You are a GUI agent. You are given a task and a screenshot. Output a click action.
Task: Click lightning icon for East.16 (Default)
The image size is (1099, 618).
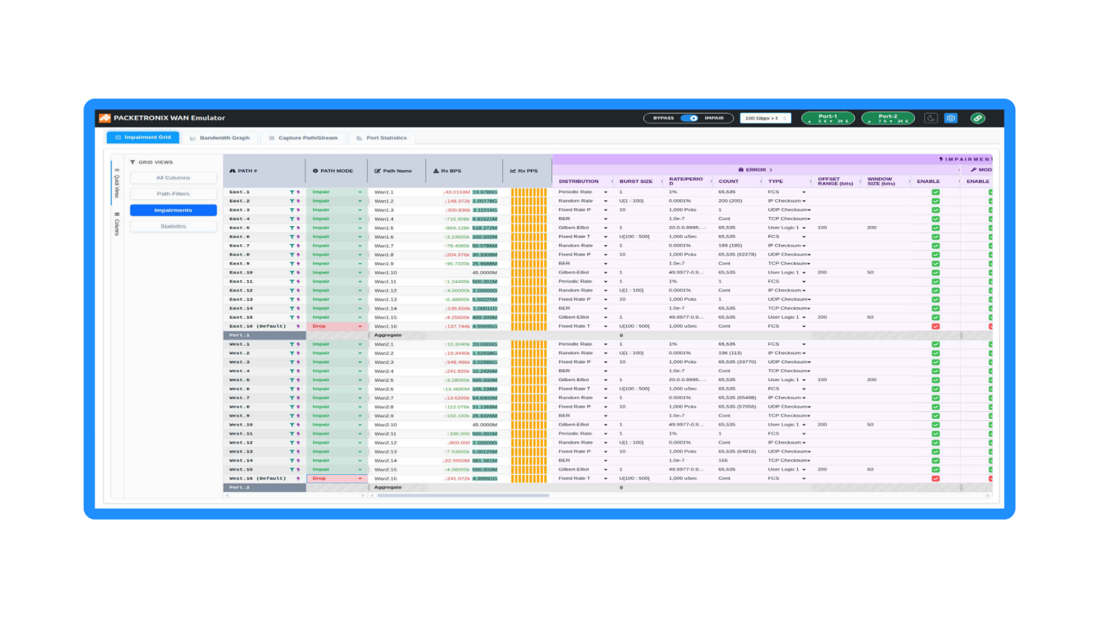point(298,326)
